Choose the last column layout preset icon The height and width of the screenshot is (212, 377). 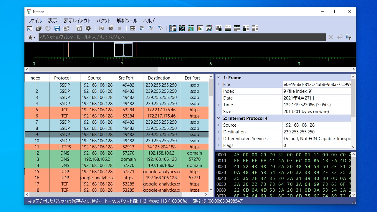click(255, 28)
